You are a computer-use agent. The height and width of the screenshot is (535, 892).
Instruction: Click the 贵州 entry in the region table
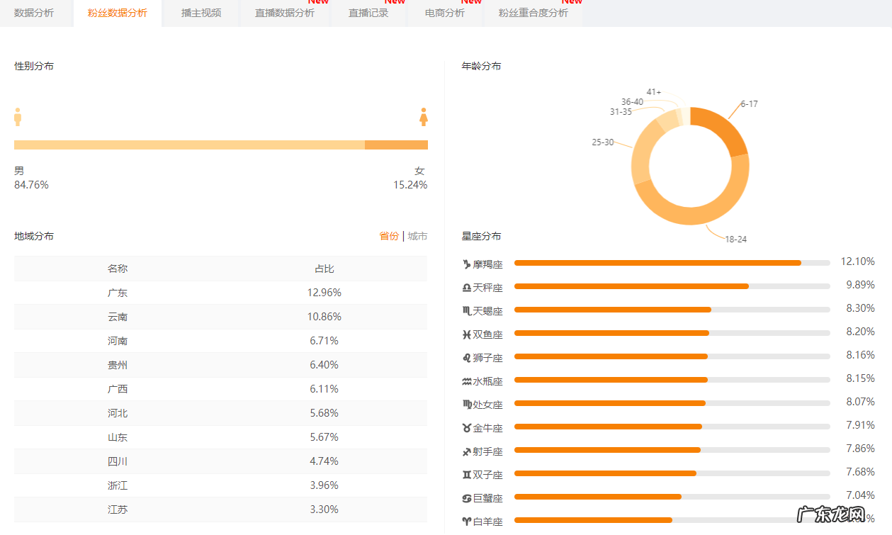118,364
